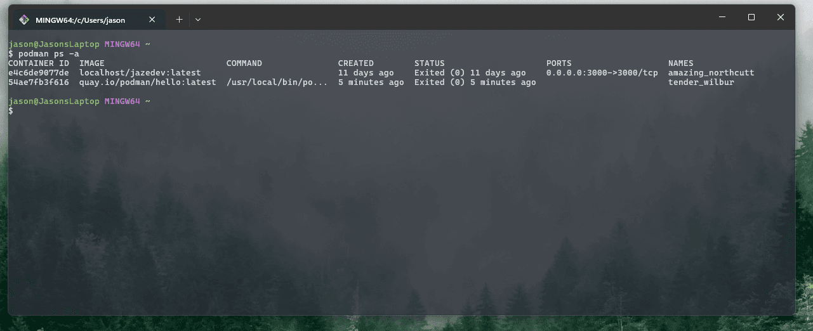This screenshot has height=331, width=813.
Task: Click image quay.io/podman/hello:latest
Action: tap(148, 82)
